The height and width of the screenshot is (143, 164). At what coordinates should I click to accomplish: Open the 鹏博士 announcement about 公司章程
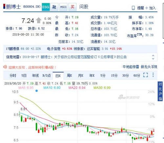tap(84, 57)
